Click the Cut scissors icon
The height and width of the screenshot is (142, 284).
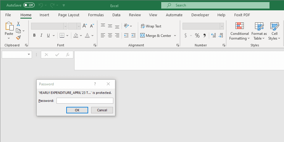tap(18, 24)
